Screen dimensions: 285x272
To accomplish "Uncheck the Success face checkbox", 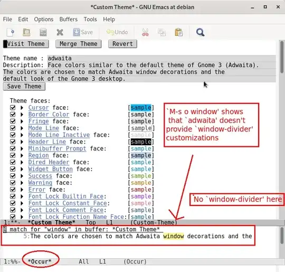I will click(13, 176).
